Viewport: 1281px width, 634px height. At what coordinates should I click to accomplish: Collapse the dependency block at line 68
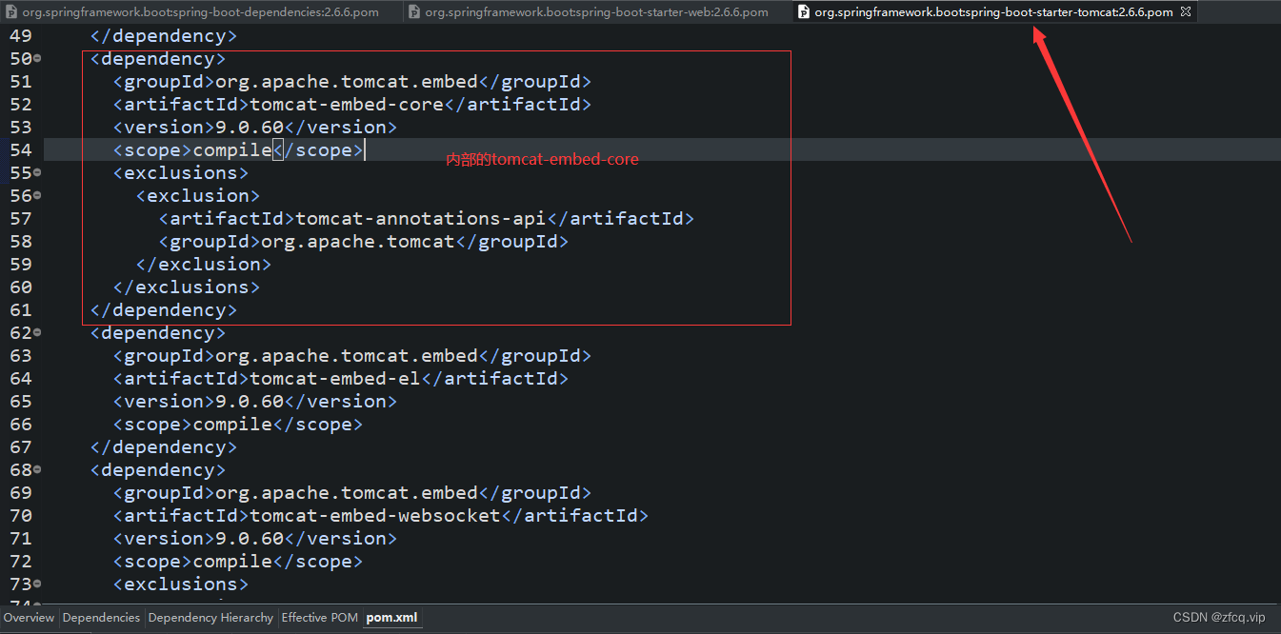pos(37,470)
